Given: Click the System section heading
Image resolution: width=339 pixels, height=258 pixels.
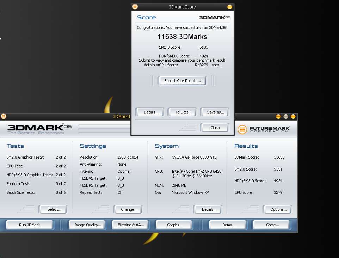Looking at the screenshot, I should [166, 146].
